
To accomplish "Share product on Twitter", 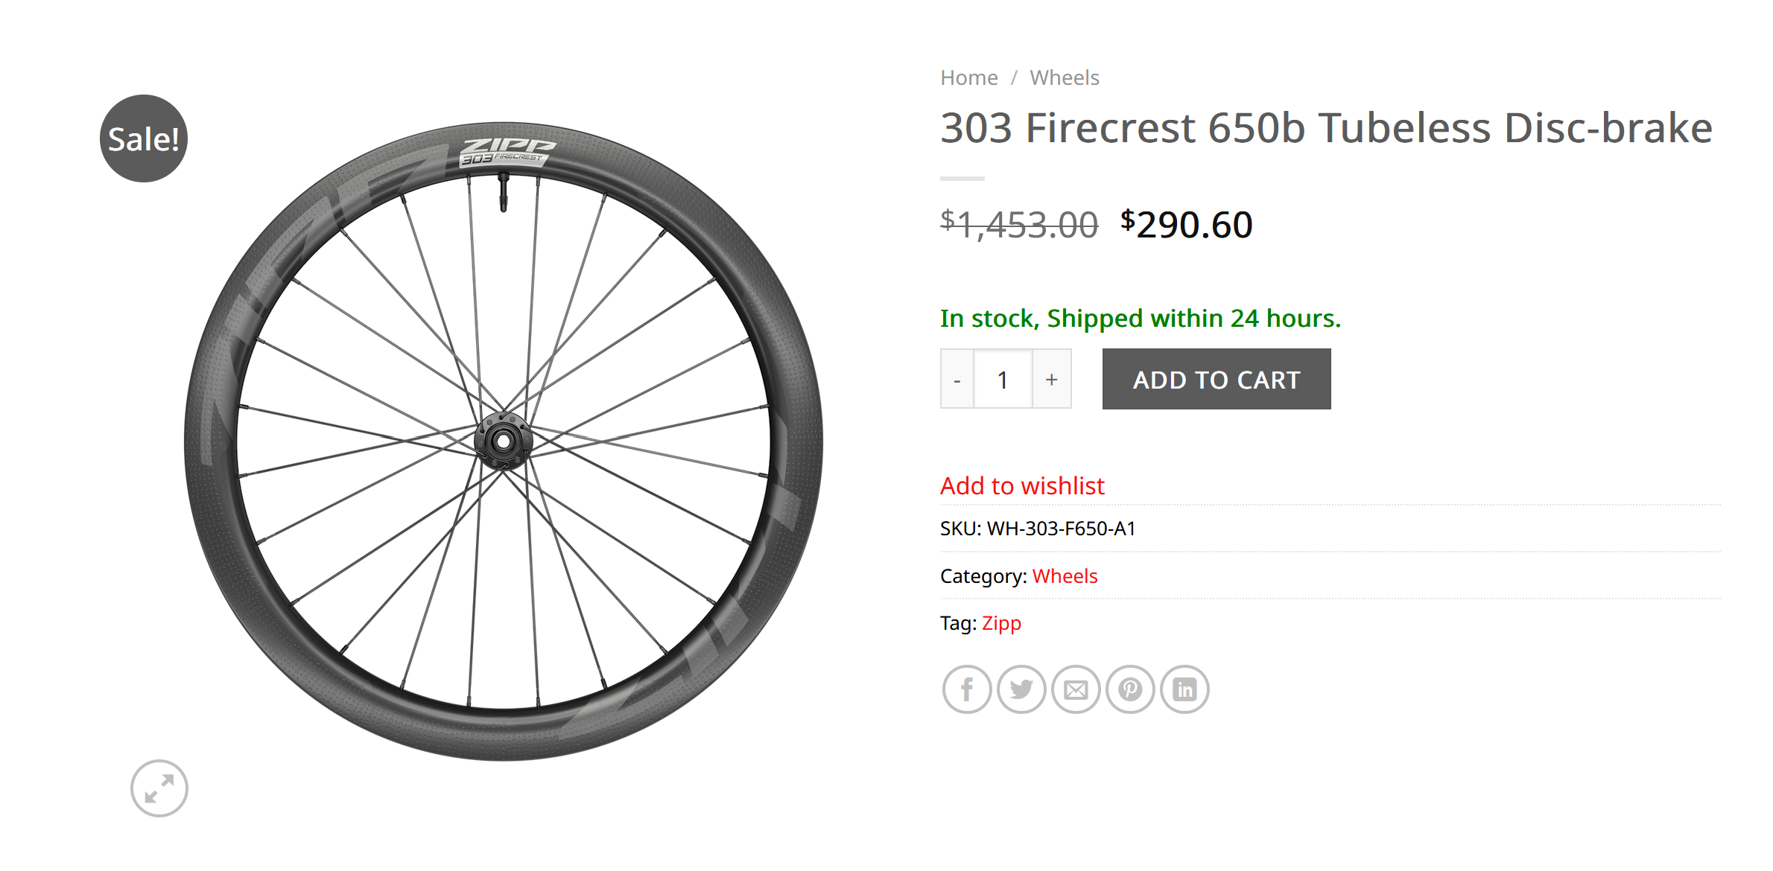I will (1021, 689).
